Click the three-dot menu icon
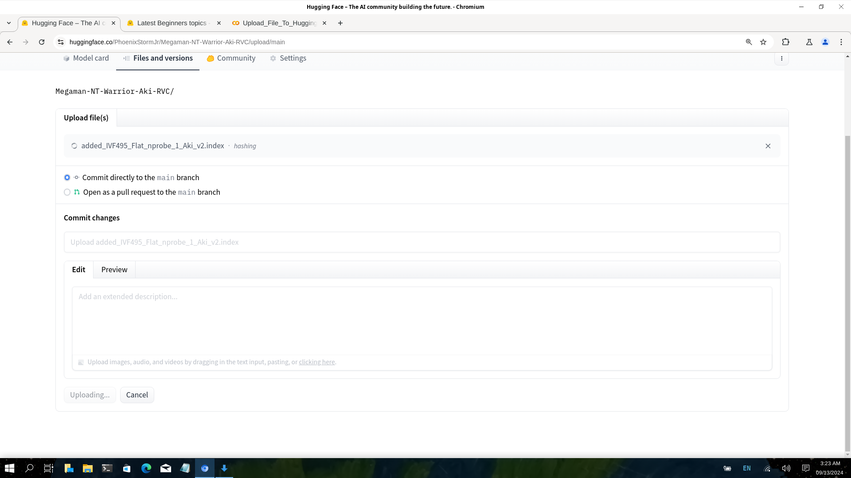Viewport: 851px width, 478px height. [781, 58]
